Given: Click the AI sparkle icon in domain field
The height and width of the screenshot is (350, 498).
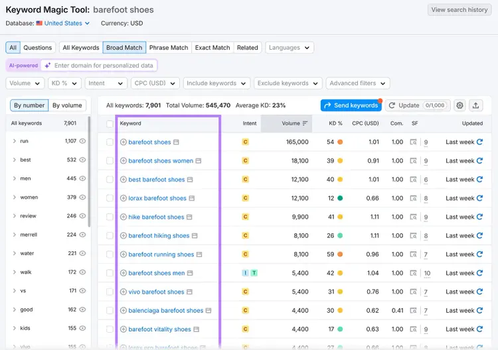Looking at the screenshot, I should (x=48, y=66).
